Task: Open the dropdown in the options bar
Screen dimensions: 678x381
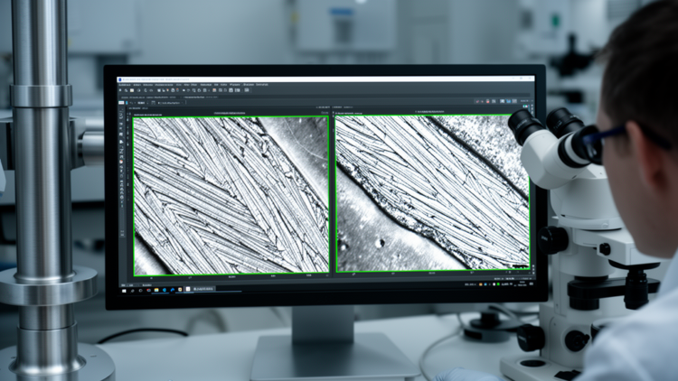Action: click(170, 103)
